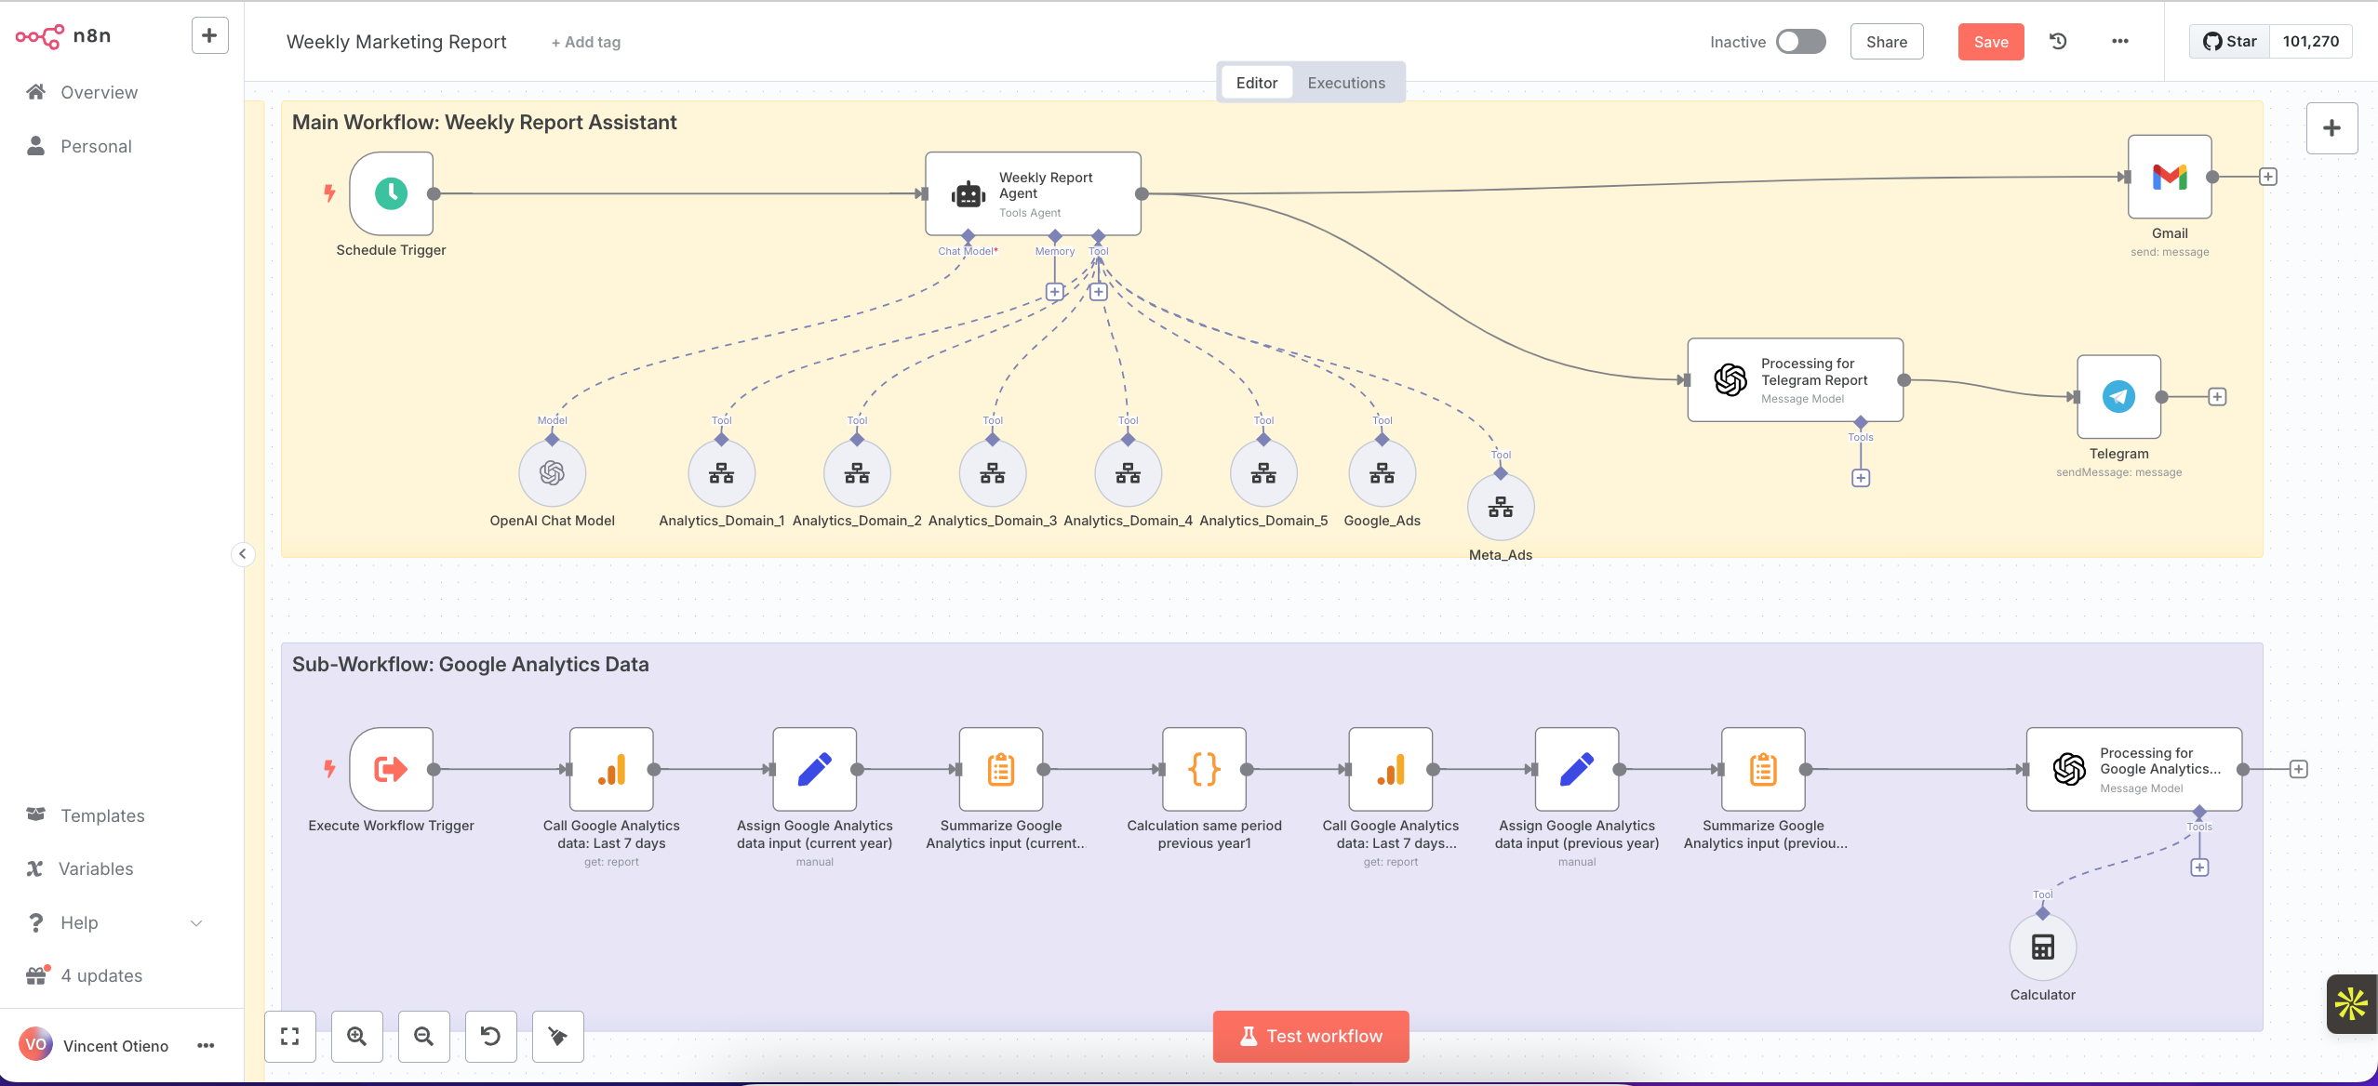The height and width of the screenshot is (1086, 2378).
Task: Activate the workflow with the Inactive toggle
Action: pyautogui.click(x=1799, y=41)
